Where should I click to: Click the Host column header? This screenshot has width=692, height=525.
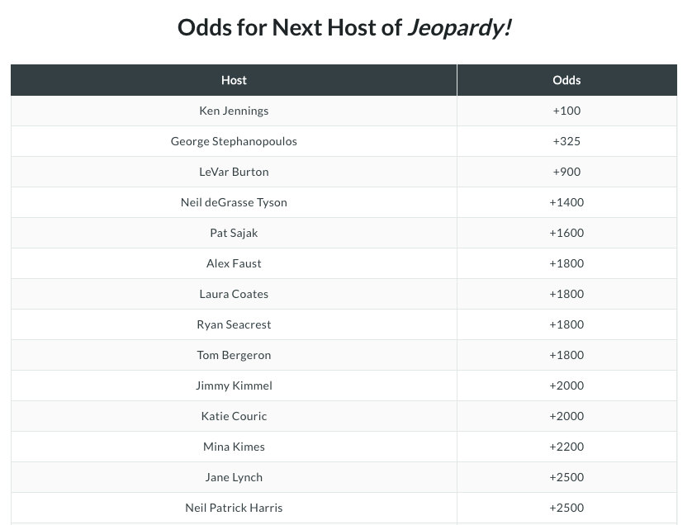pos(234,80)
